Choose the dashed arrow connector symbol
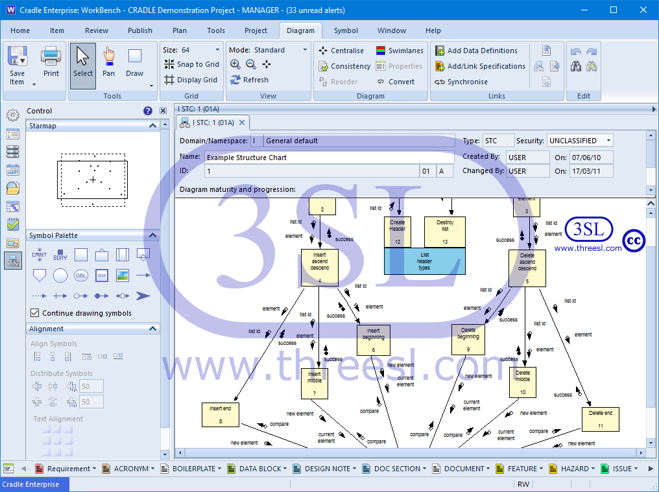This screenshot has height=492, width=659. point(39,296)
